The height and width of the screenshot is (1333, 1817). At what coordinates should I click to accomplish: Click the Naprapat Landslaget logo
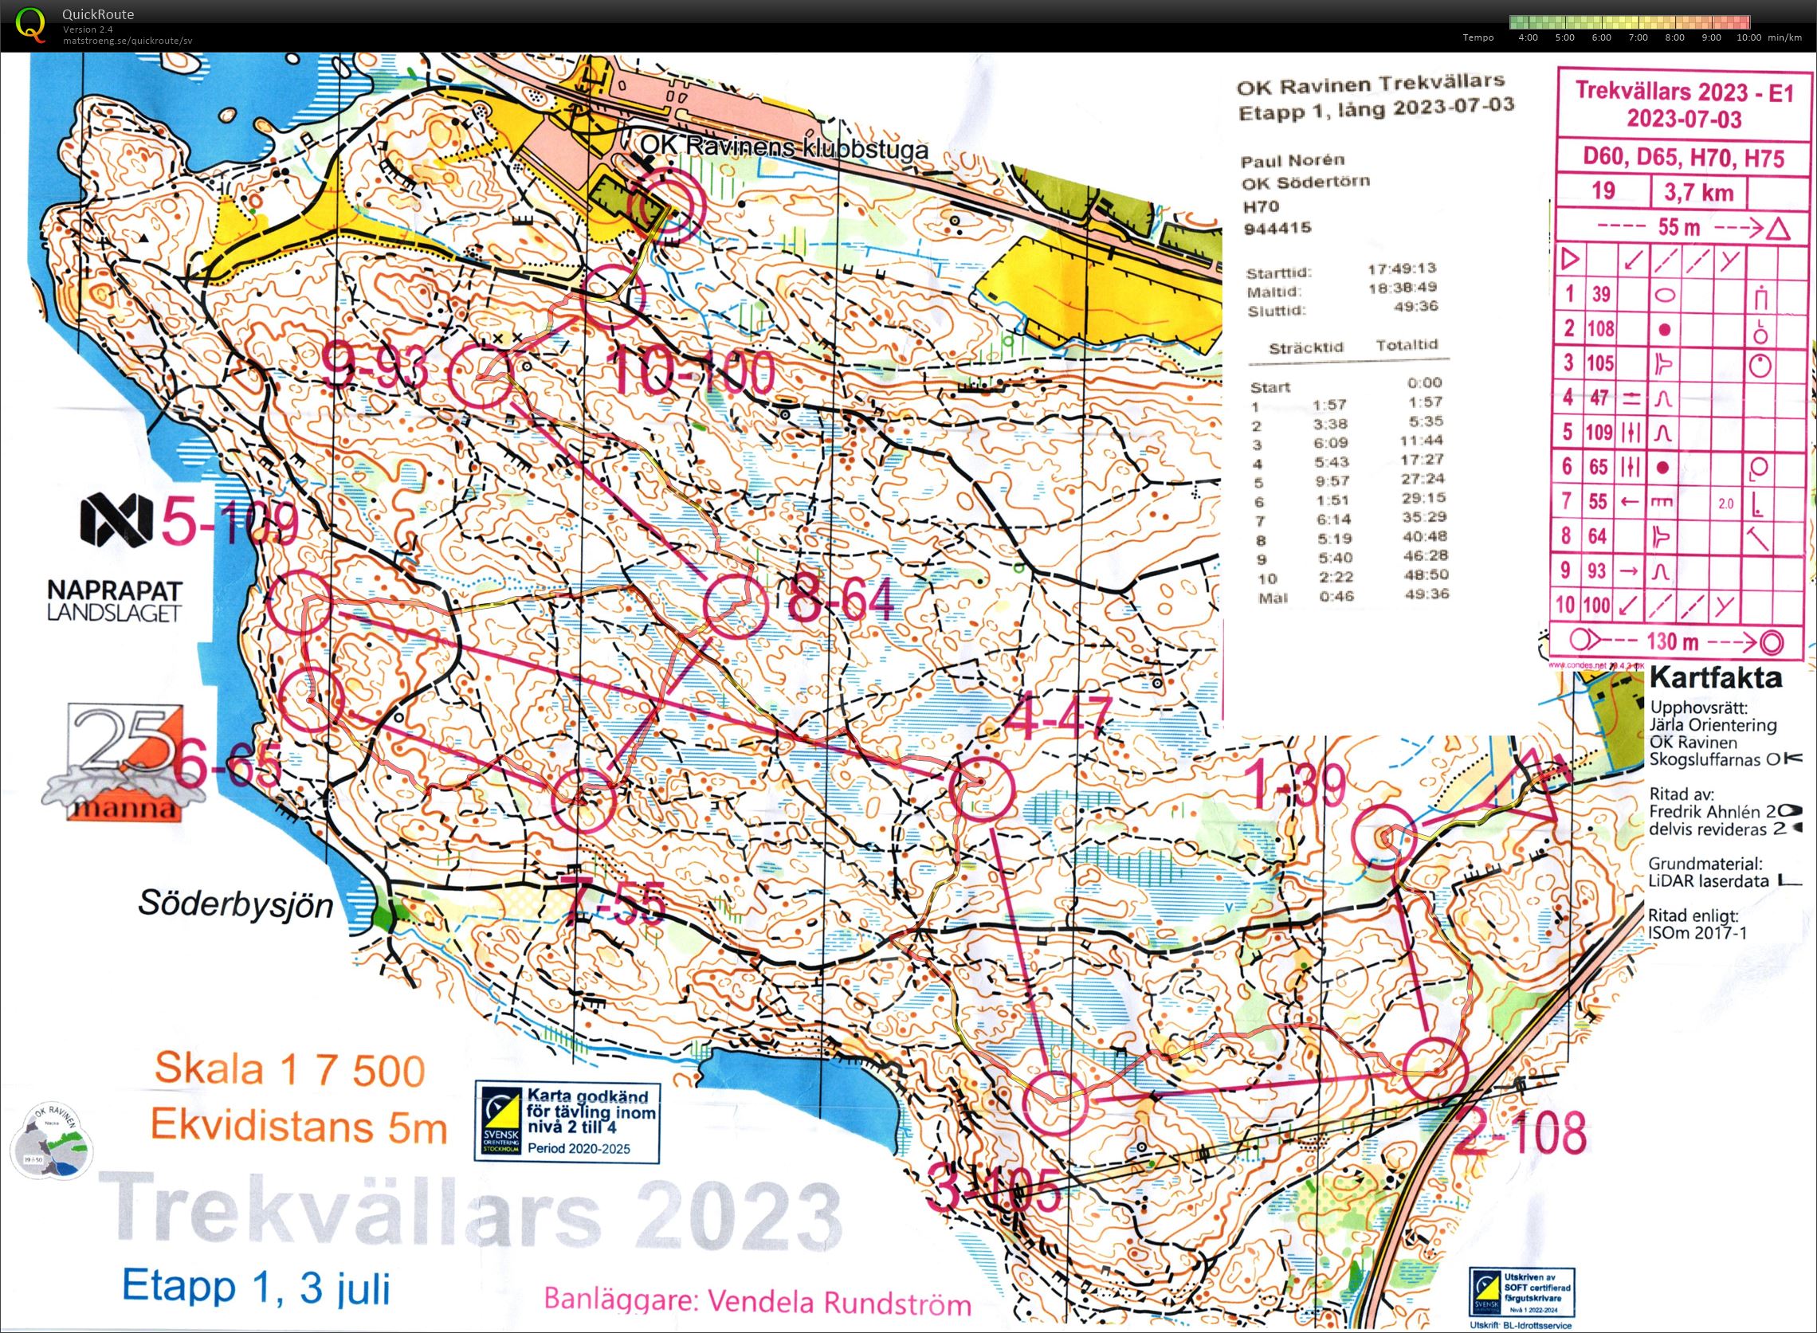[117, 558]
